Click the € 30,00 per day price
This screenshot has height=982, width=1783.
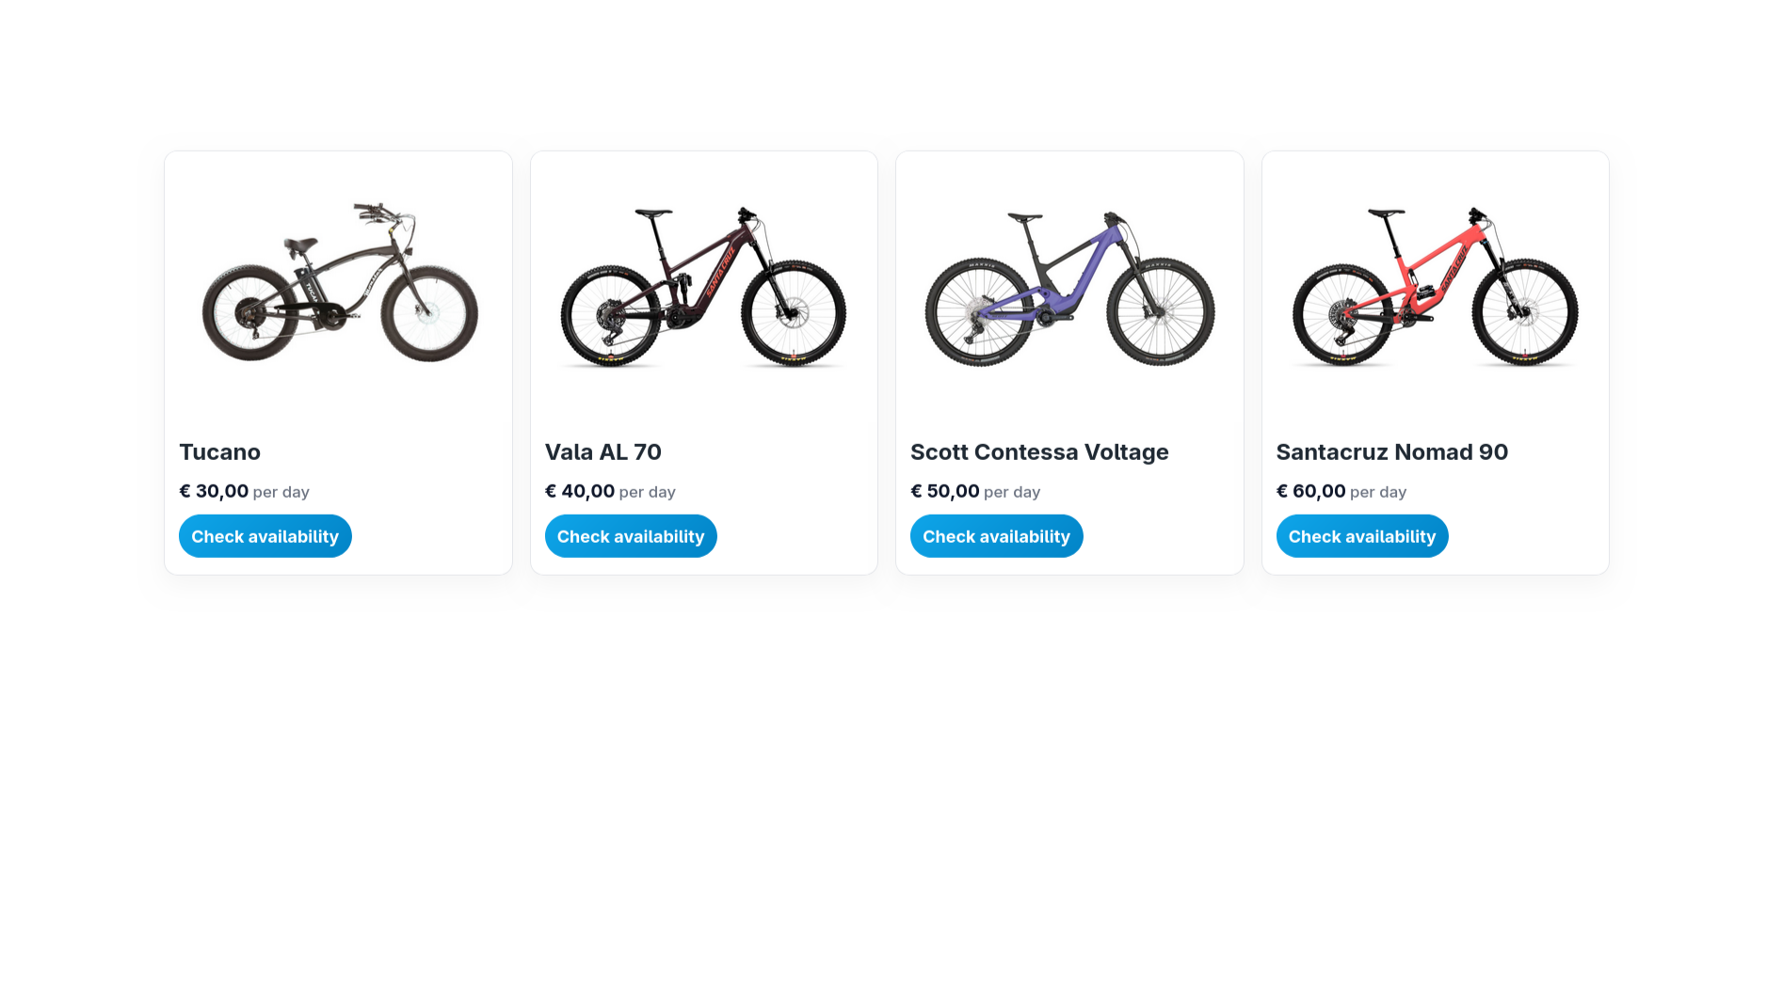coord(245,491)
